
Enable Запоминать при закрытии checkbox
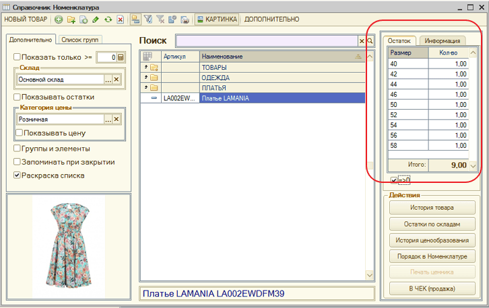point(17,161)
